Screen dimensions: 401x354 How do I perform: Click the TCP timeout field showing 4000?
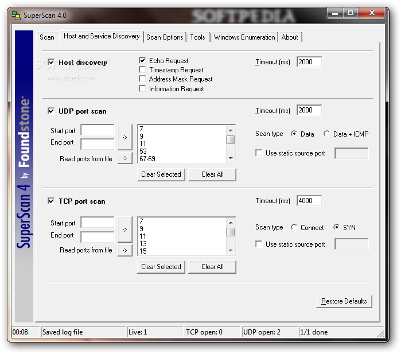309,201
